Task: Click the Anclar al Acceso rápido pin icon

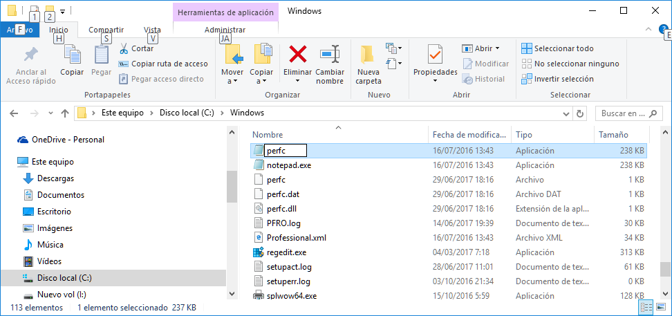Action: point(30,55)
